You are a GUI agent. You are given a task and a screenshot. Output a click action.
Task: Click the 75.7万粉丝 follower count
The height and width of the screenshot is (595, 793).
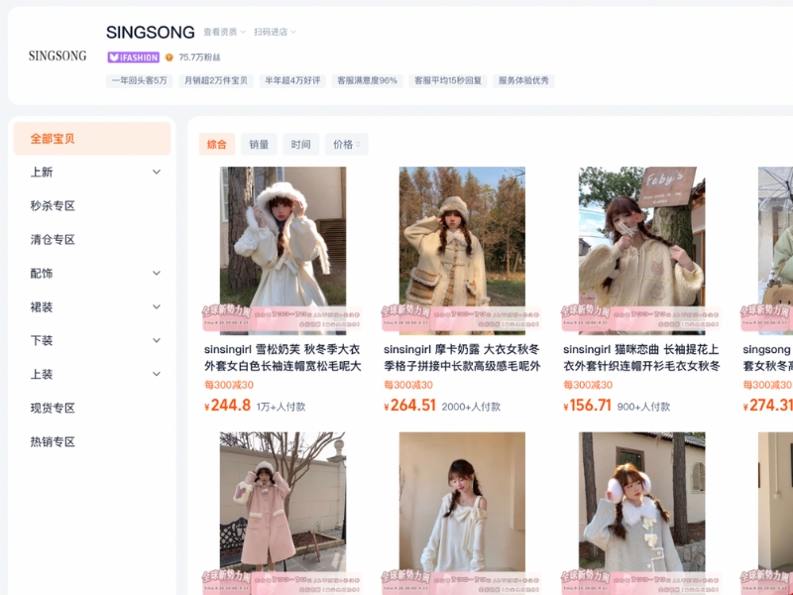click(x=200, y=58)
